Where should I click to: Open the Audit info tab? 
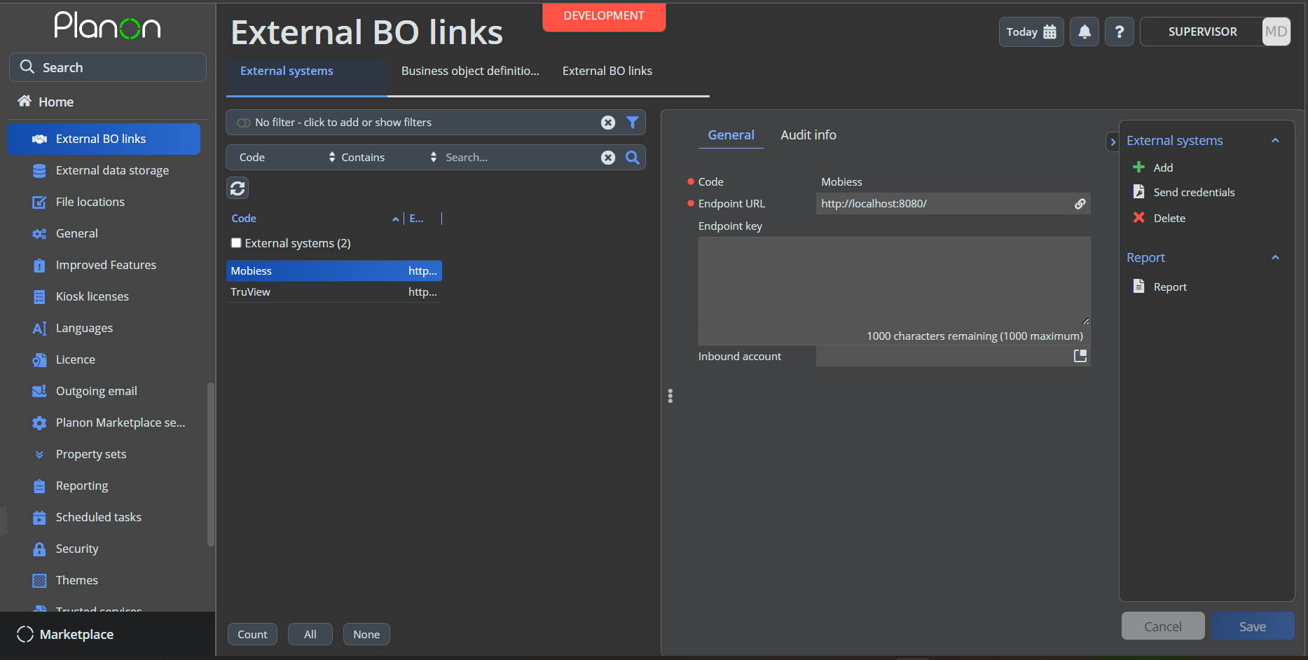[x=808, y=135]
